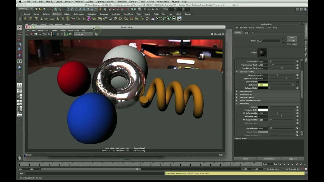Click the Focus button
Image resolution: width=324 pixels, height=182 pixels.
pos(292,37)
